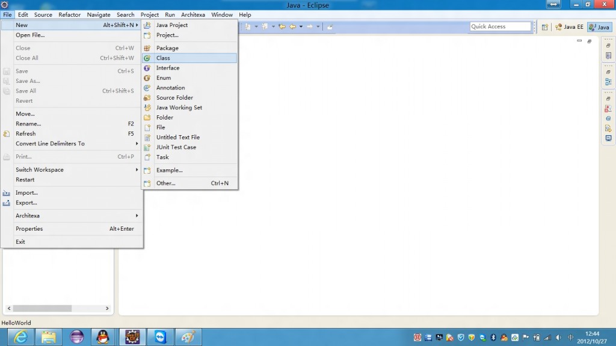The height and width of the screenshot is (346, 616).
Task: Click the Package icon in the New submenu
Action: pyautogui.click(x=147, y=48)
